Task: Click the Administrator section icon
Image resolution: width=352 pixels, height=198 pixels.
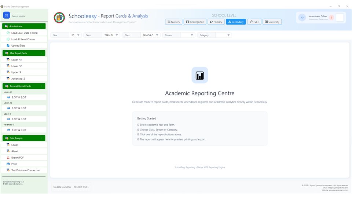Action: (7, 26)
